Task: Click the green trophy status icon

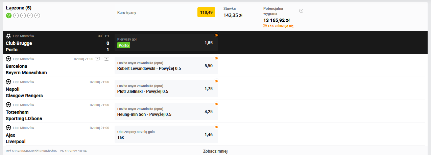Action: 8,16
